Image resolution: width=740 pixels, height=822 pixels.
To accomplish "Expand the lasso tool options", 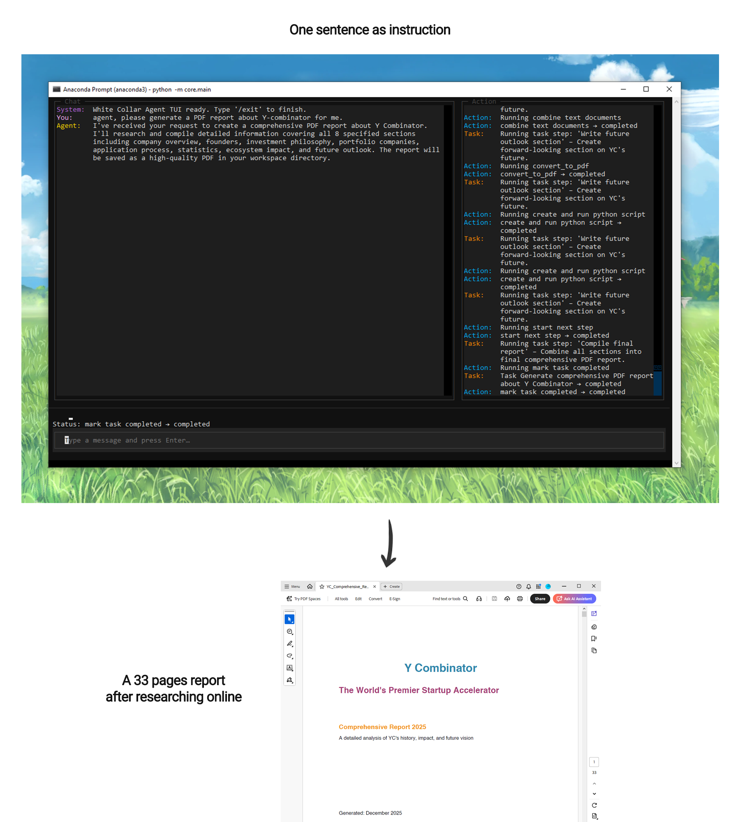I will click(292, 658).
